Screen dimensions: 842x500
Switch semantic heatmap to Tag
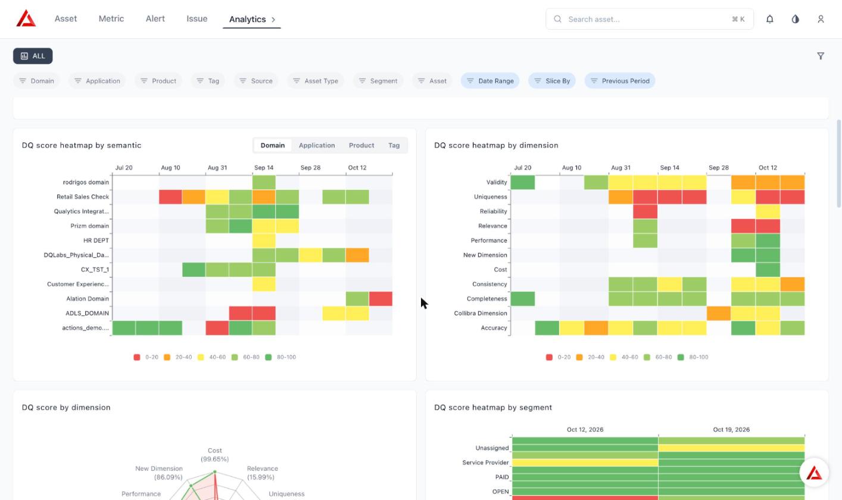394,145
